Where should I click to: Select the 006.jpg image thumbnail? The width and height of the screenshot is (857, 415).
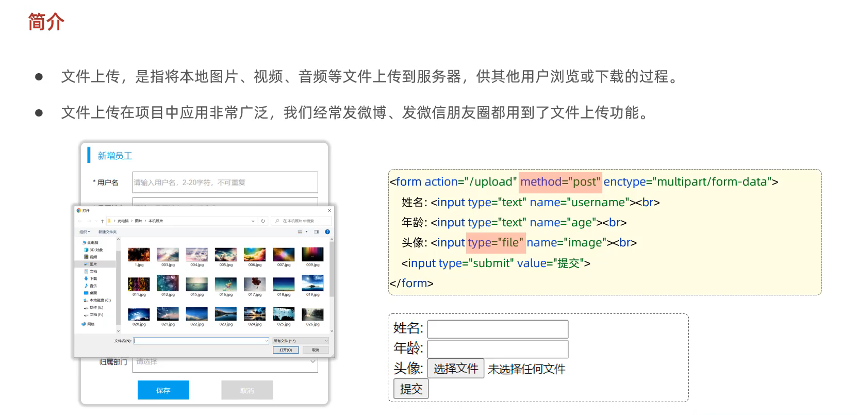point(255,255)
